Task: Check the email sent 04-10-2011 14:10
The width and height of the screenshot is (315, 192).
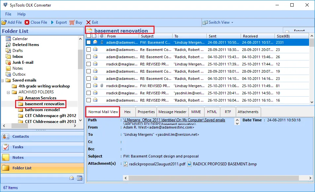Action: (88, 79)
